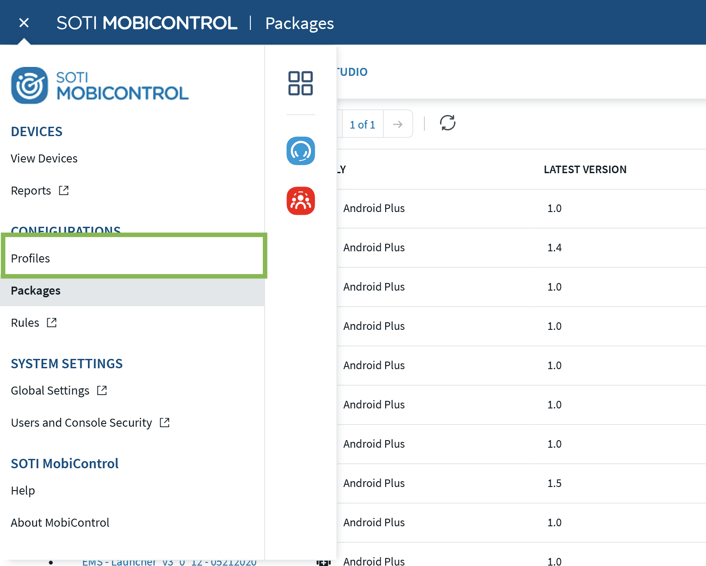Open the Help page
706x566 pixels.
click(23, 491)
